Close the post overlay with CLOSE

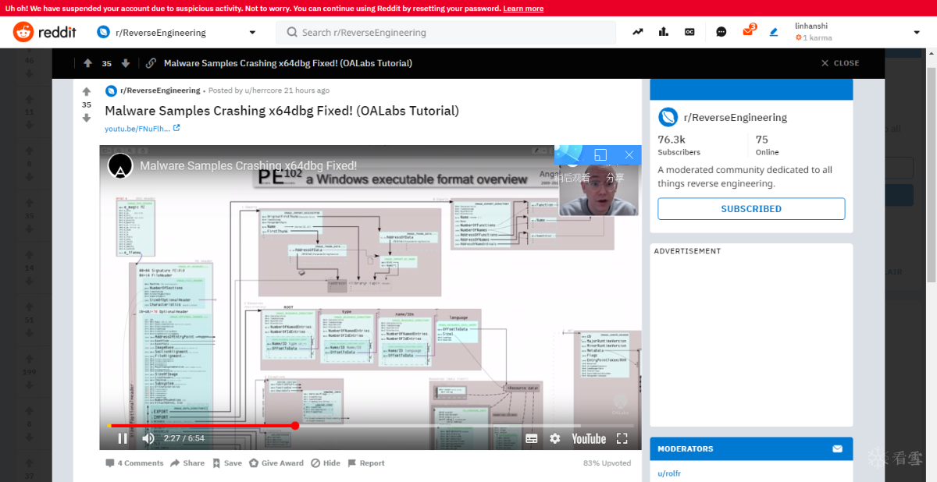point(840,63)
